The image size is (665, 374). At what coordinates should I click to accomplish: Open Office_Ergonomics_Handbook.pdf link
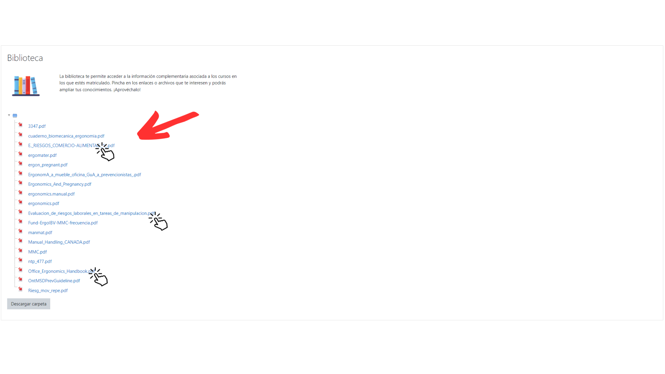61,271
